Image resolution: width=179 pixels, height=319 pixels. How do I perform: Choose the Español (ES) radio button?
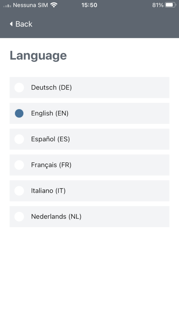pos(19,139)
